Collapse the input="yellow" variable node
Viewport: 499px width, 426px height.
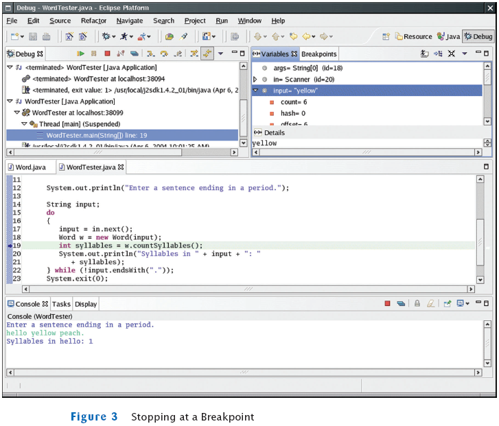pos(256,90)
